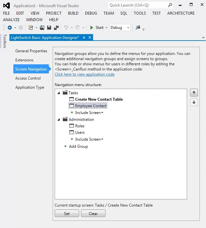Close the LightSwitch Basic Application Designer tab
Image resolution: width=206 pixels, height=228 pixels.
(x=90, y=37)
